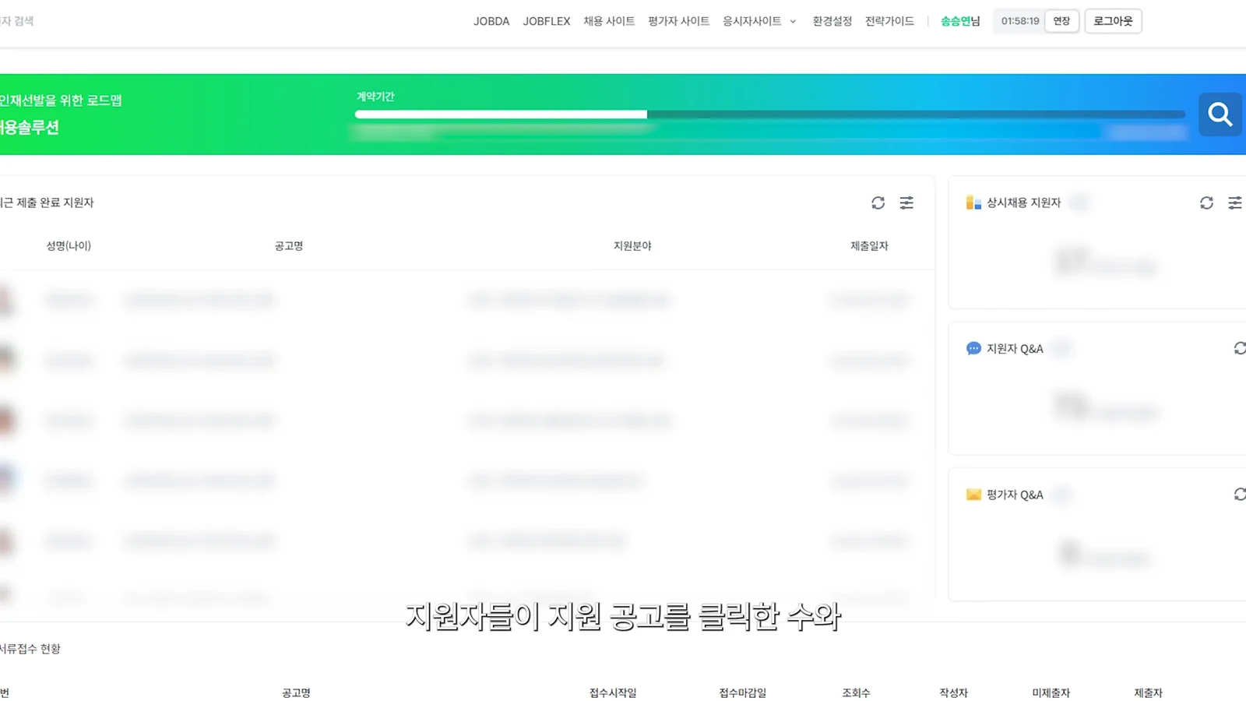Viewport: 1246px width, 701px height.
Task: Open the JOBDA menu item
Action: [491, 21]
